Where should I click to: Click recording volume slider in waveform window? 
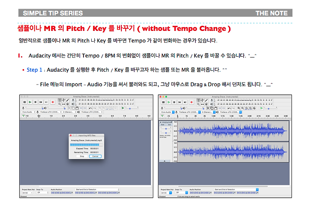pyautogui.click(x=173, y=108)
